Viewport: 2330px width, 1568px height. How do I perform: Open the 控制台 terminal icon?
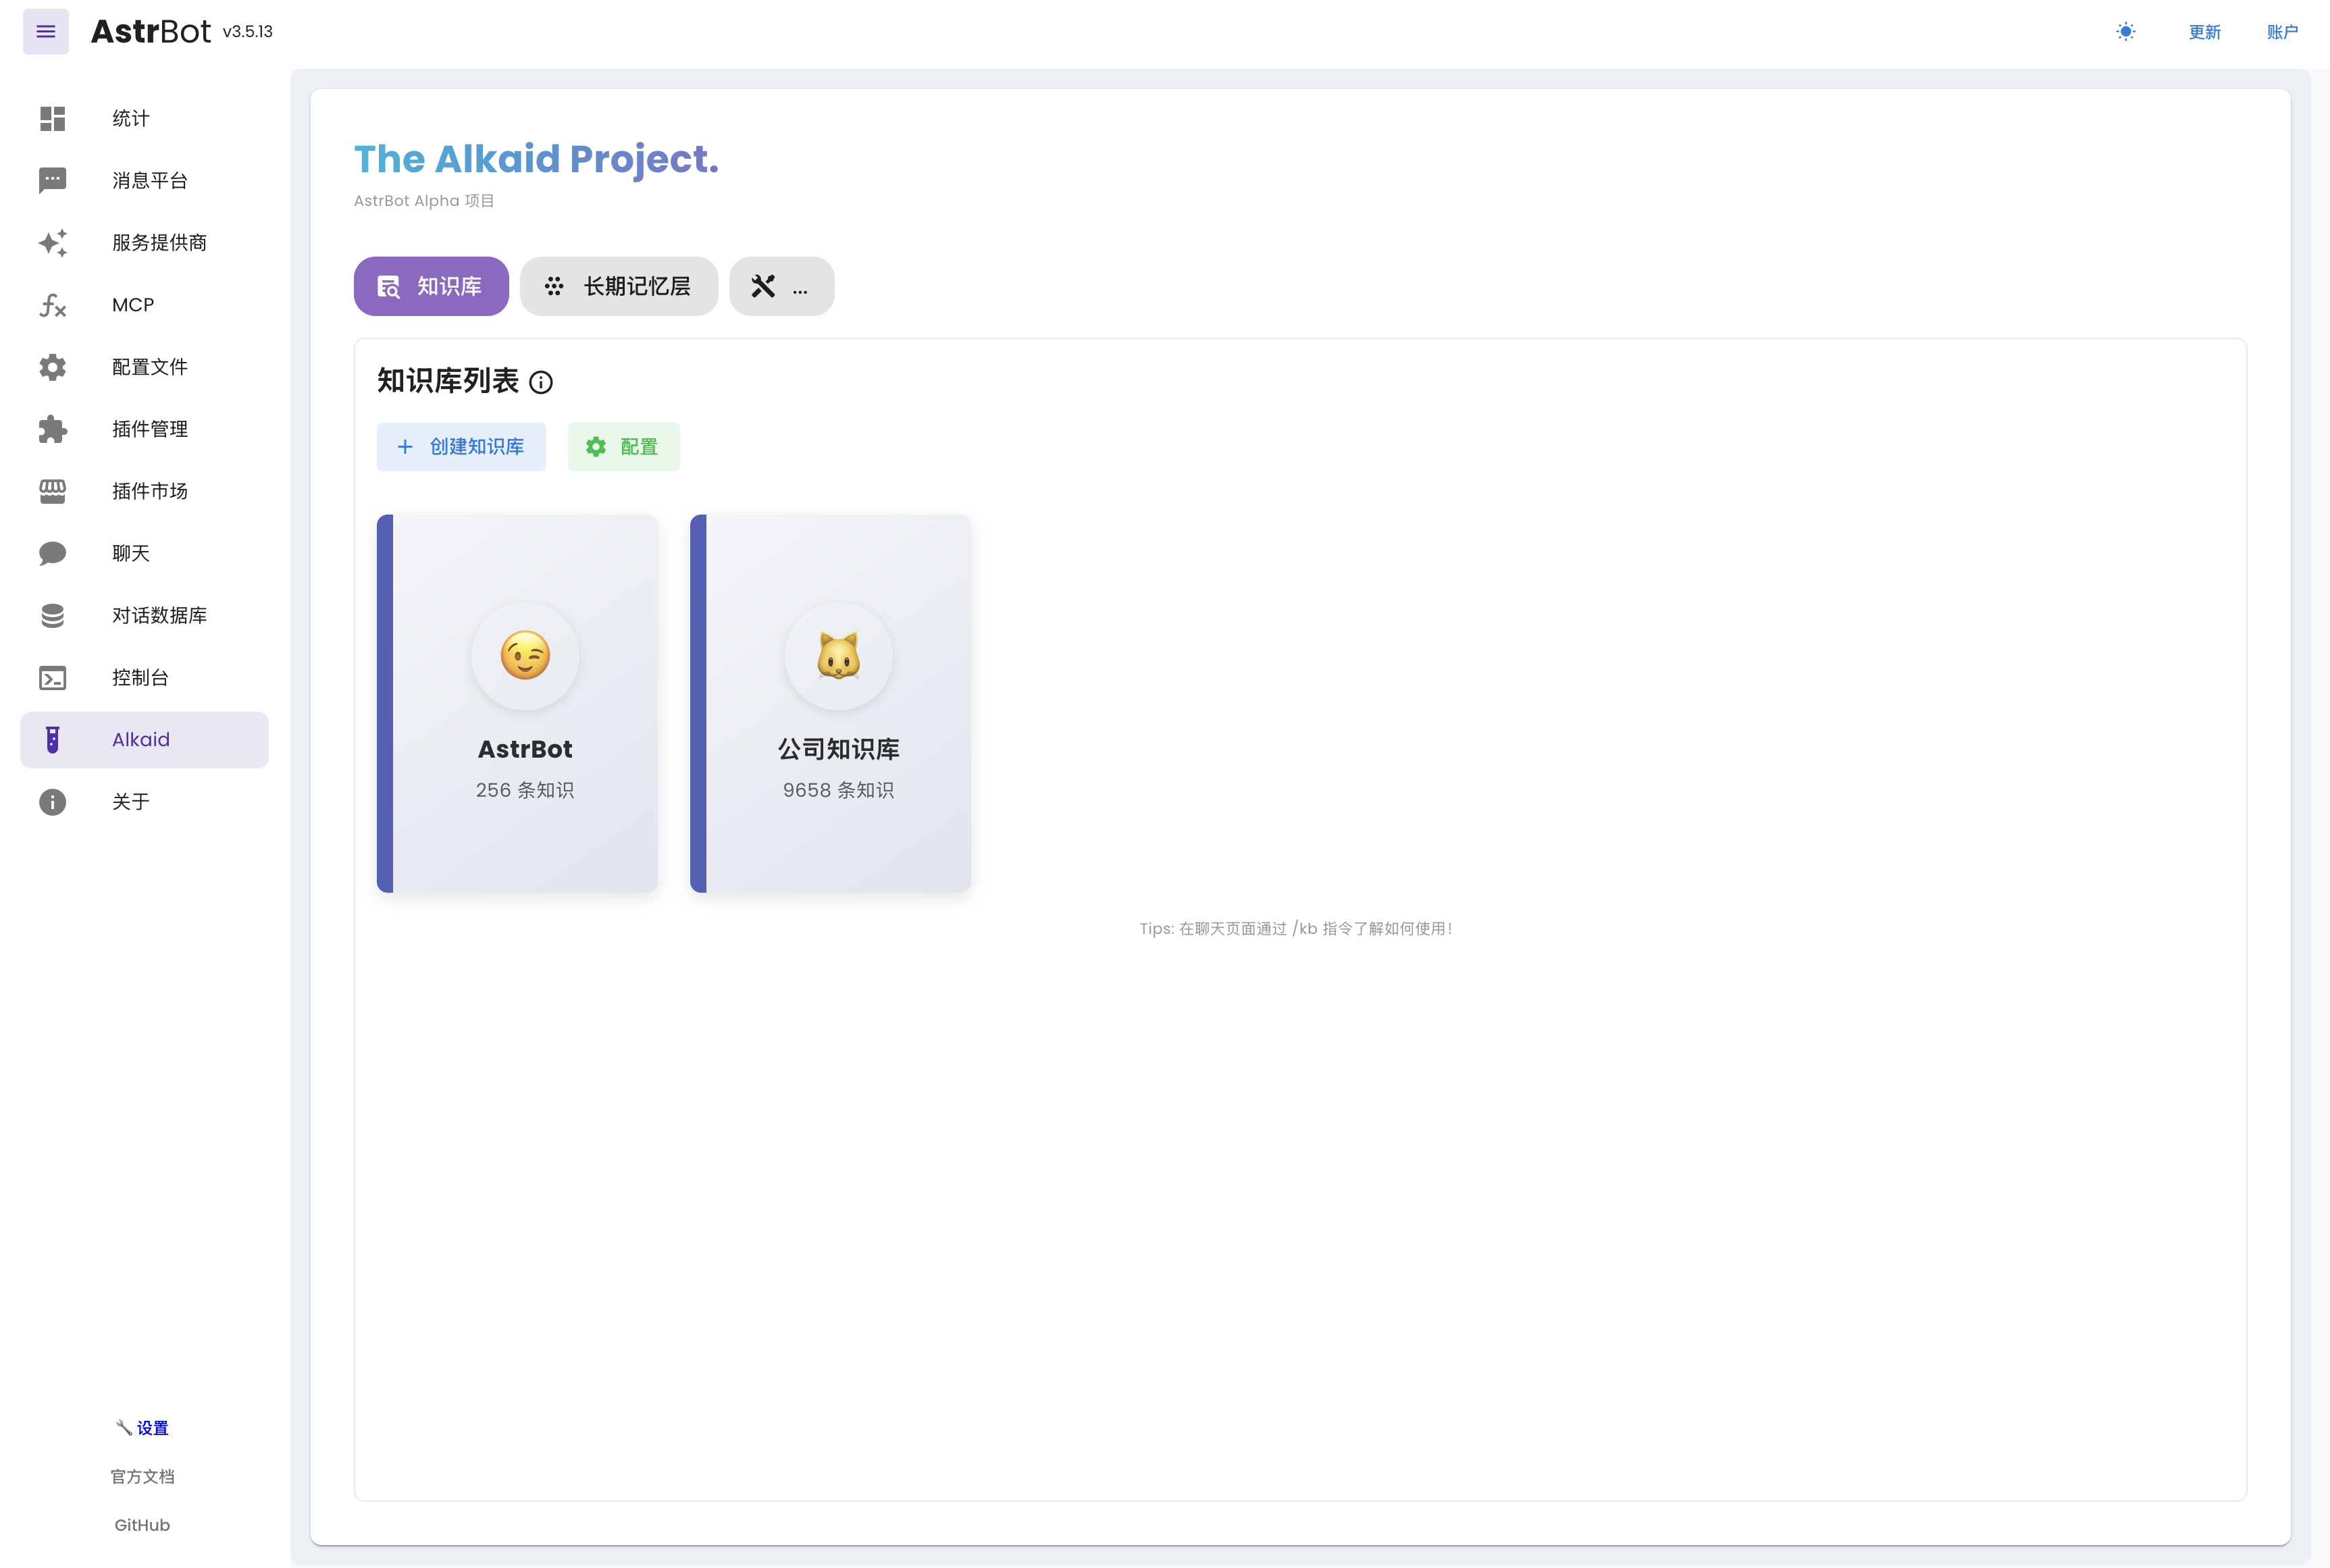[52, 678]
